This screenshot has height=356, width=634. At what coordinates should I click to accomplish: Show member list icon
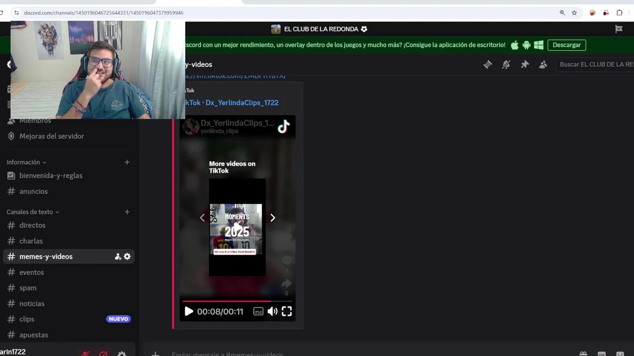click(x=543, y=64)
